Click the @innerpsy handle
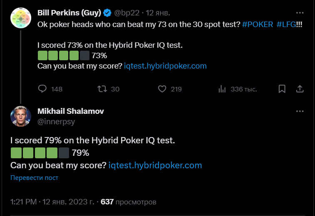 click(x=56, y=122)
